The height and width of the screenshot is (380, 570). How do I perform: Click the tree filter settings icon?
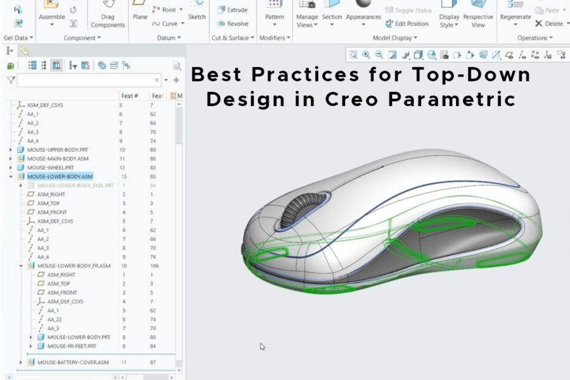coord(73,66)
